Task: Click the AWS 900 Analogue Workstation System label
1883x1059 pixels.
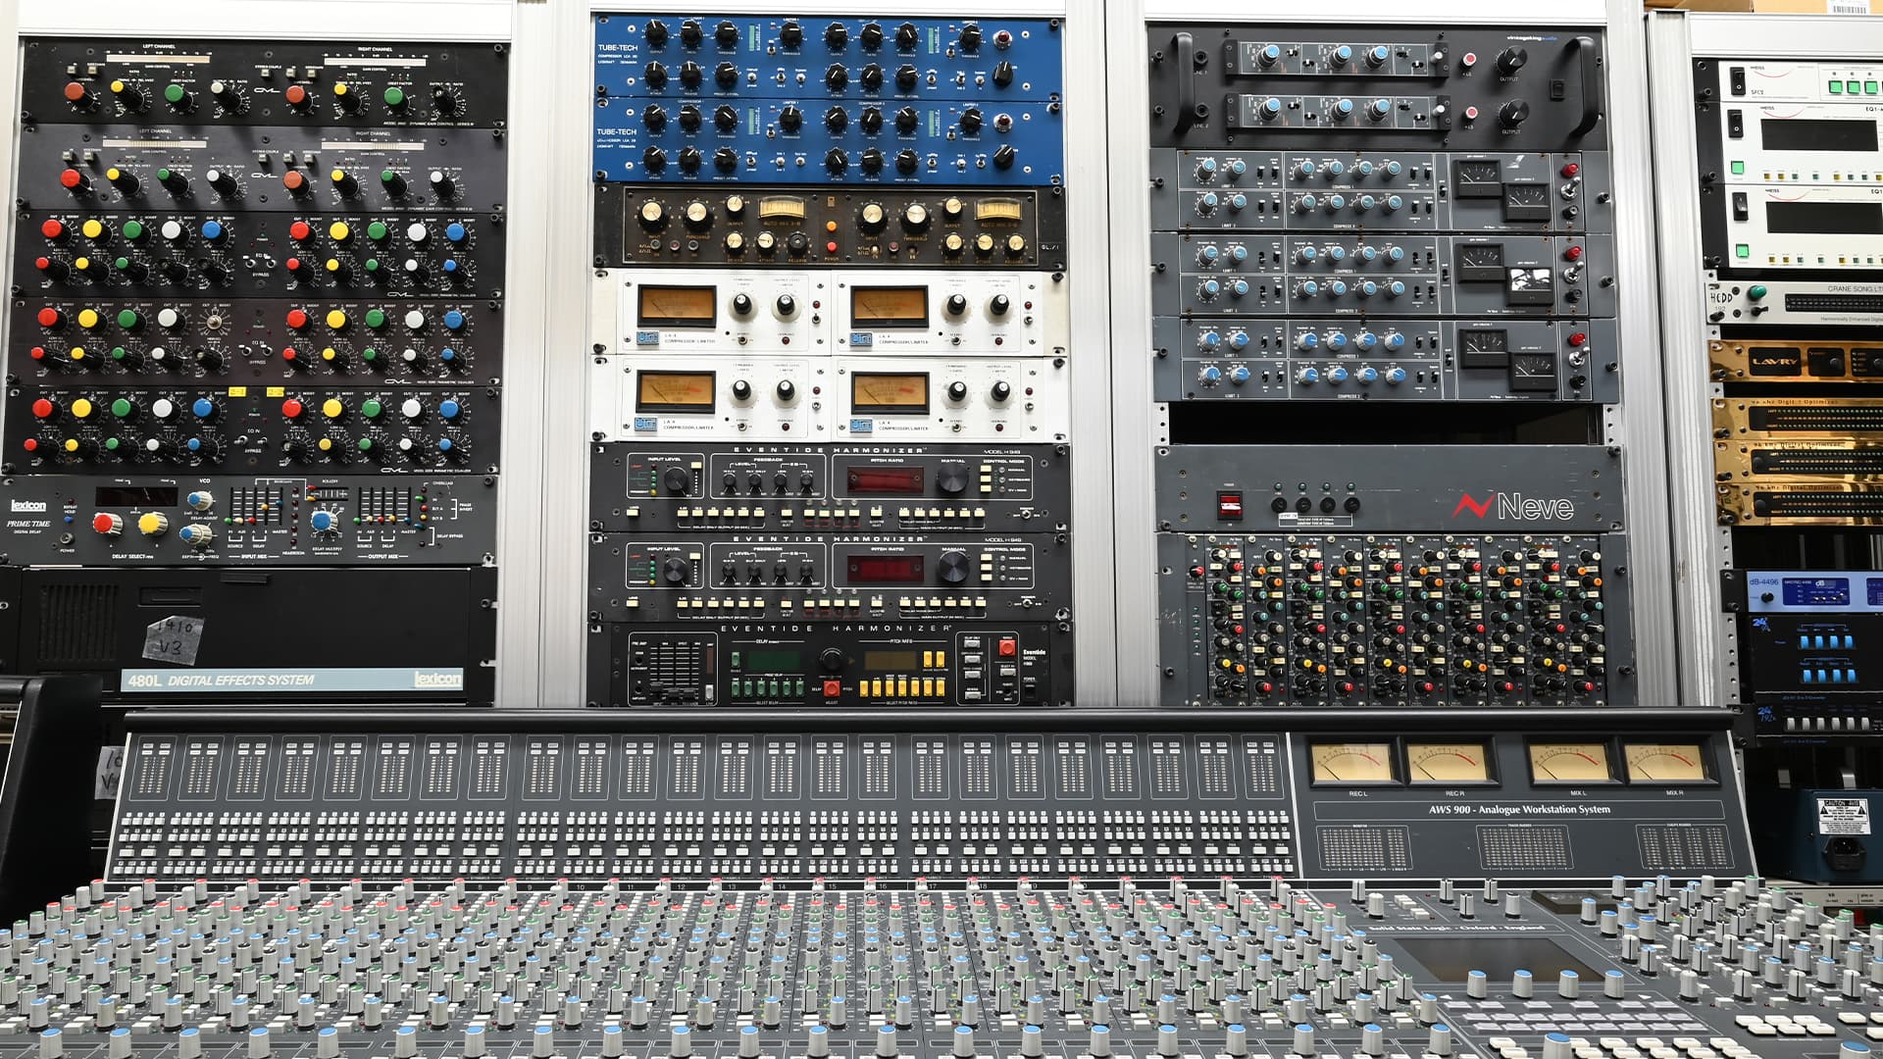Action: (1518, 810)
